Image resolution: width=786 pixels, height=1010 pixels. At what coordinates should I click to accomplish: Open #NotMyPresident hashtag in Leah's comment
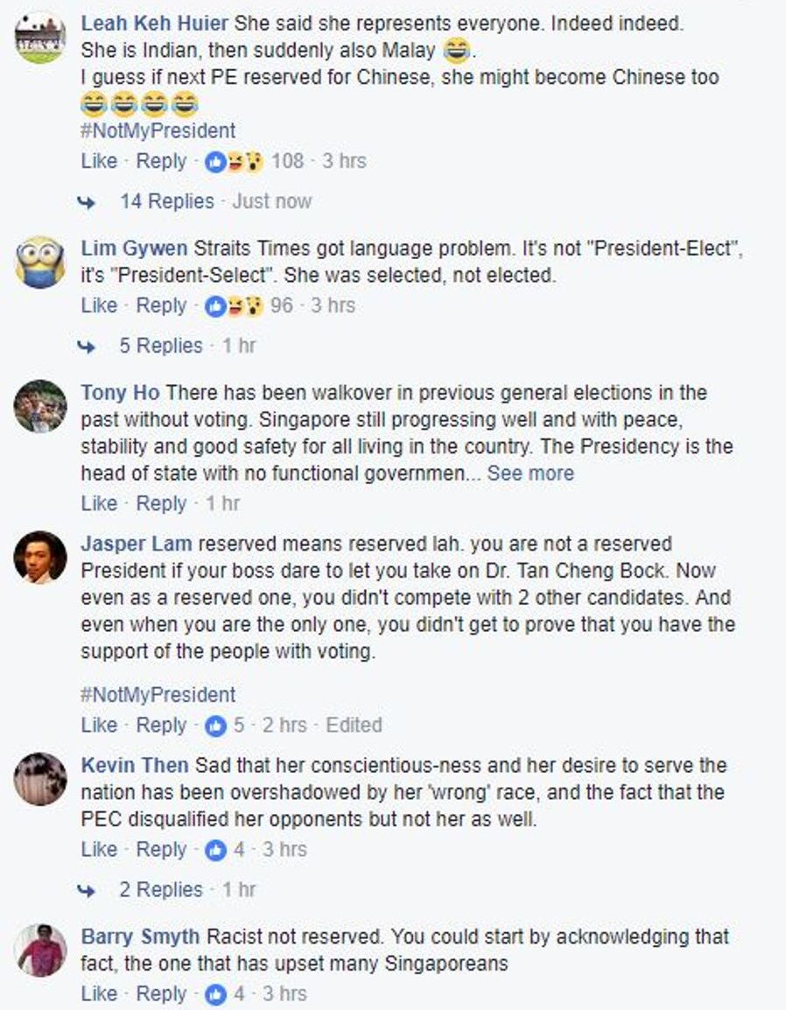(x=158, y=131)
